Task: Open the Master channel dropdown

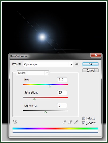Action: tap(33, 73)
